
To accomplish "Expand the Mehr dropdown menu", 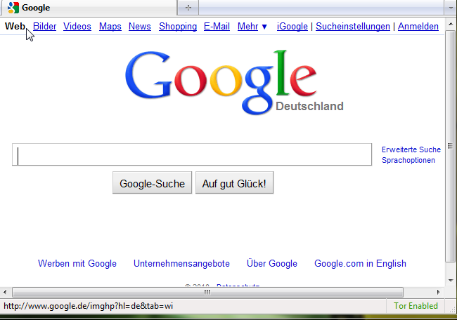I will (252, 26).
